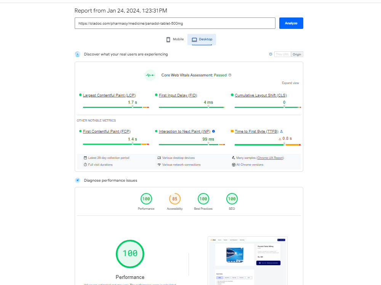Jump to Accessibility score gauge 85

pos(175,199)
